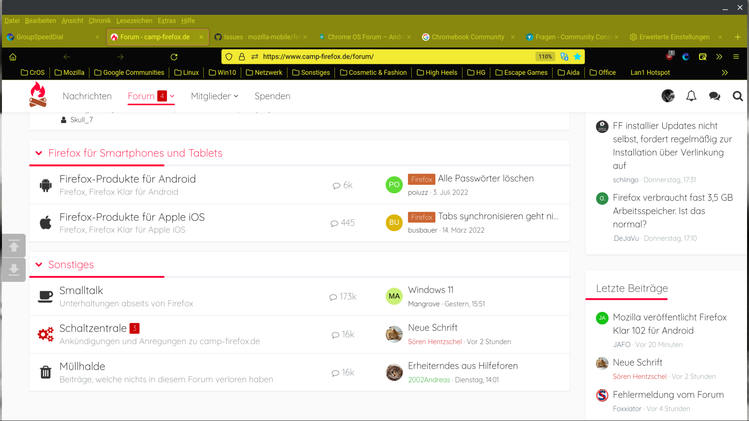Open thread Erheiterndes aus Hilfeforen
This screenshot has width=749, height=421.
[x=463, y=366]
